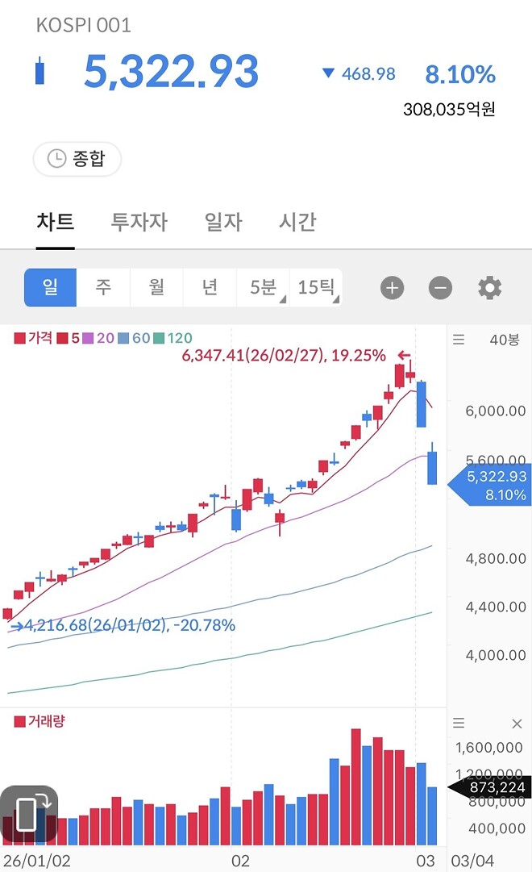Tap the menu icon in the 거래량 panel
Screen dimensions: 532x872
[x=459, y=724]
